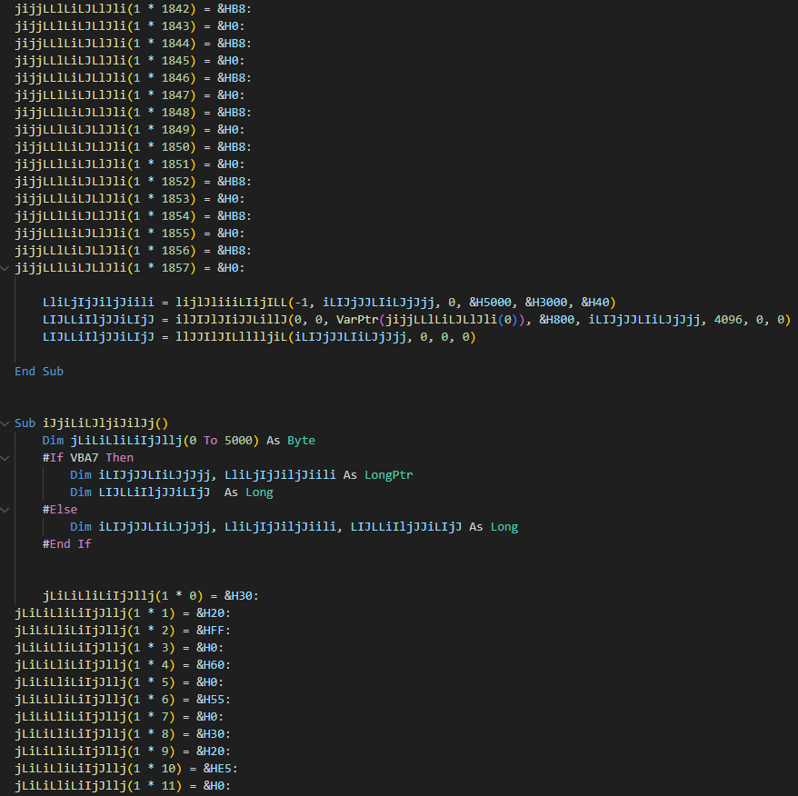Click the &HB8 value on line 1850
The image size is (798, 796).
(232, 147)
